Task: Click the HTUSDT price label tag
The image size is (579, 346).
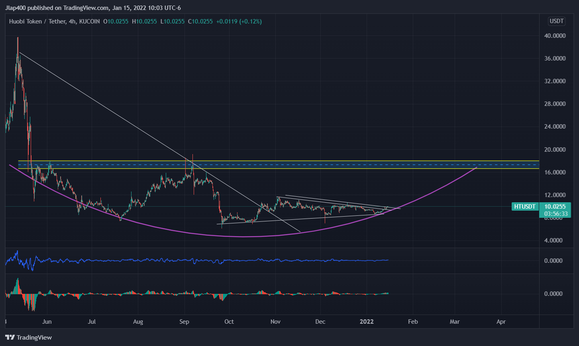Action: (x=525, y=206)
